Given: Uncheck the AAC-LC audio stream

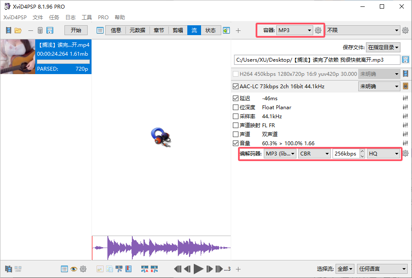Looking at the screenshot, I should point(235,86).
